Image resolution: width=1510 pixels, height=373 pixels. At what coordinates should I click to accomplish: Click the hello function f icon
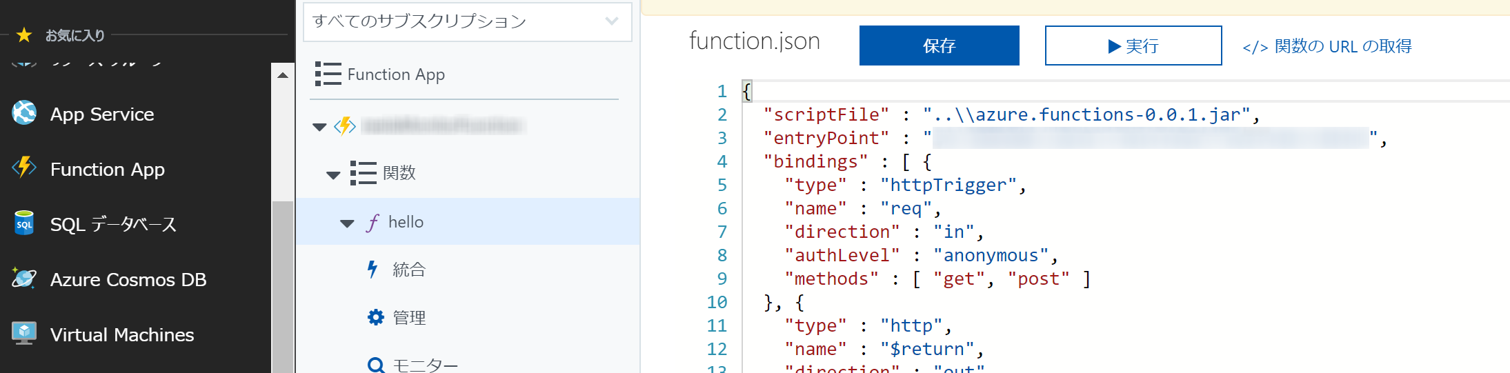click(373, 223)
